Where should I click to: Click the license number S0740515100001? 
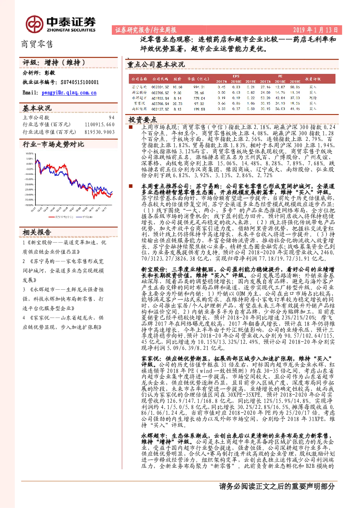click(x=80, y=83)
